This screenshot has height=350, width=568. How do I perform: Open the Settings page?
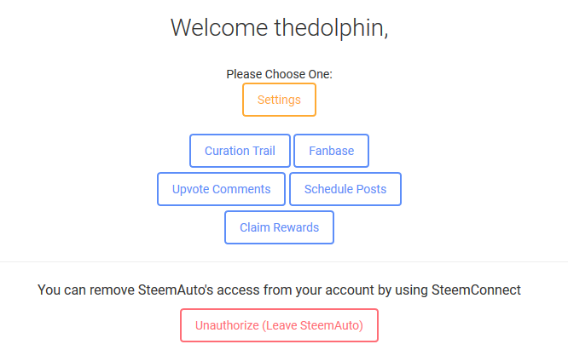coord(279,100)
